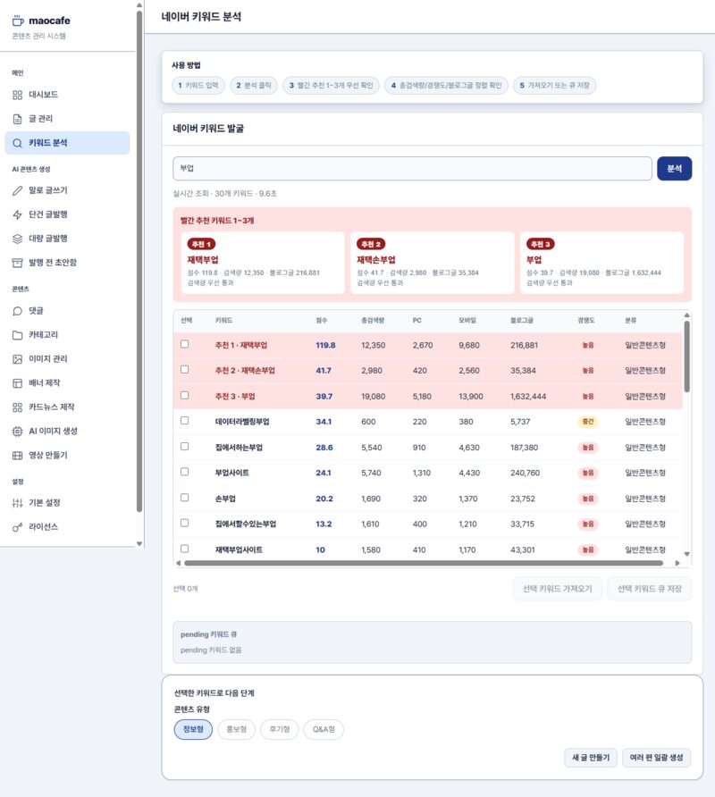
Task: Select the 데이터라벨링부업 row checkbox
Action: pos(185,420)
